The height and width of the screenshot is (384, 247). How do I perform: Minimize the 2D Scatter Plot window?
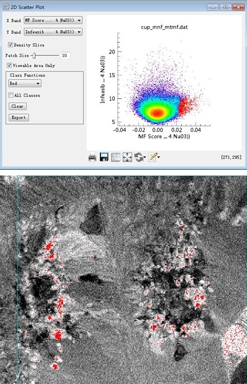point(212,7)
